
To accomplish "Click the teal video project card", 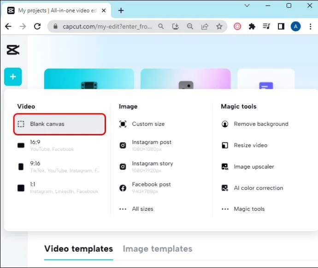I will coord(89,79).
